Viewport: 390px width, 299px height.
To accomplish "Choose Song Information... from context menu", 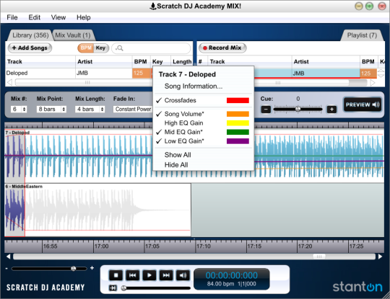I will tap(194, 86).
